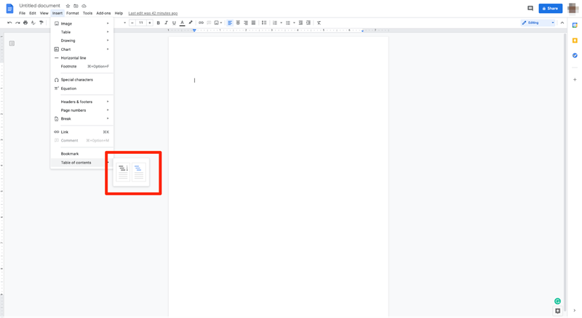Open the Editing mode dropdown
582x318 pixels.
[x=538, y=23]
